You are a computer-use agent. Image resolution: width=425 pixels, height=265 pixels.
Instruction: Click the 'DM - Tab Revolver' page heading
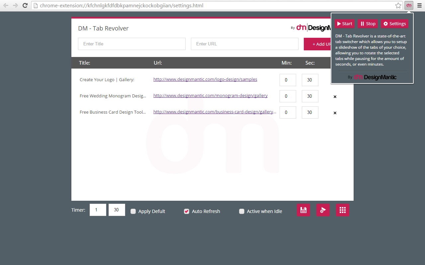point(103,28)
